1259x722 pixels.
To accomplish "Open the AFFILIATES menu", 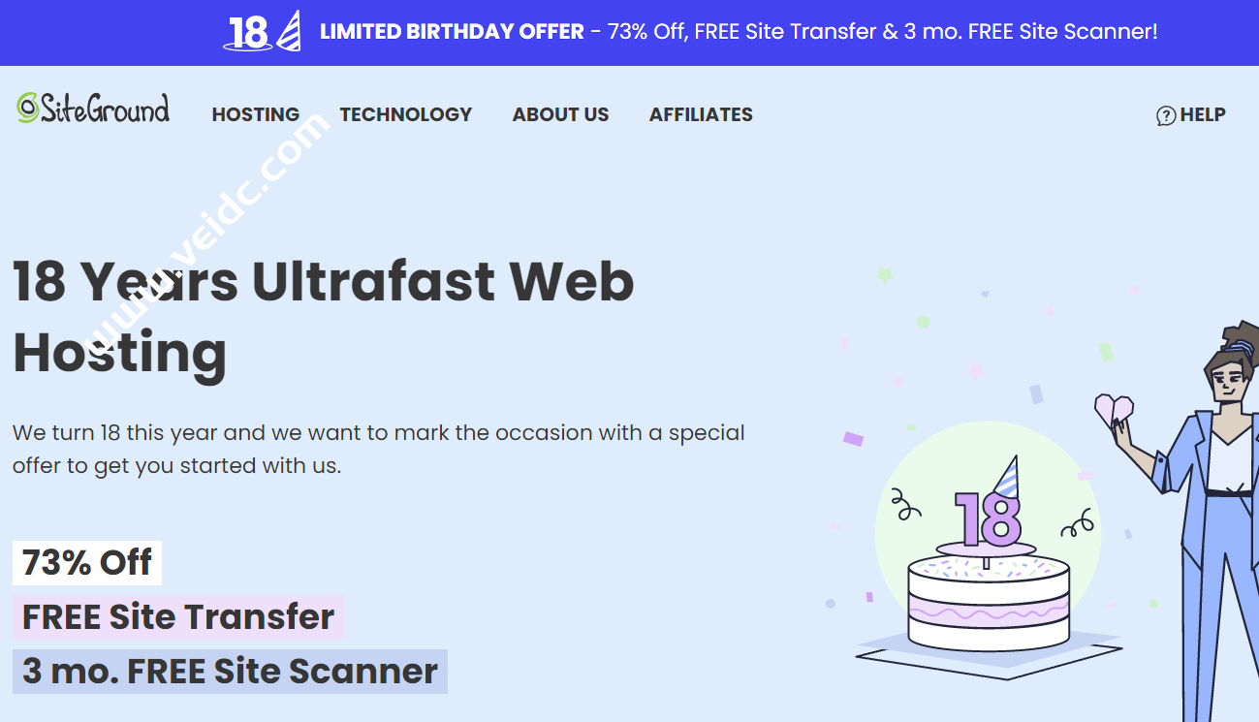I will point(701,114).
